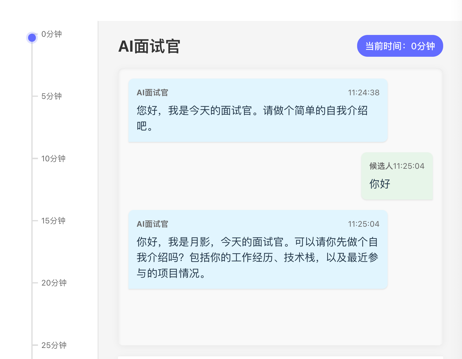The height and width of the screenshot is (359, 462).
Task: Click the AI面试官 label on first message
Action: click(152, 93)
